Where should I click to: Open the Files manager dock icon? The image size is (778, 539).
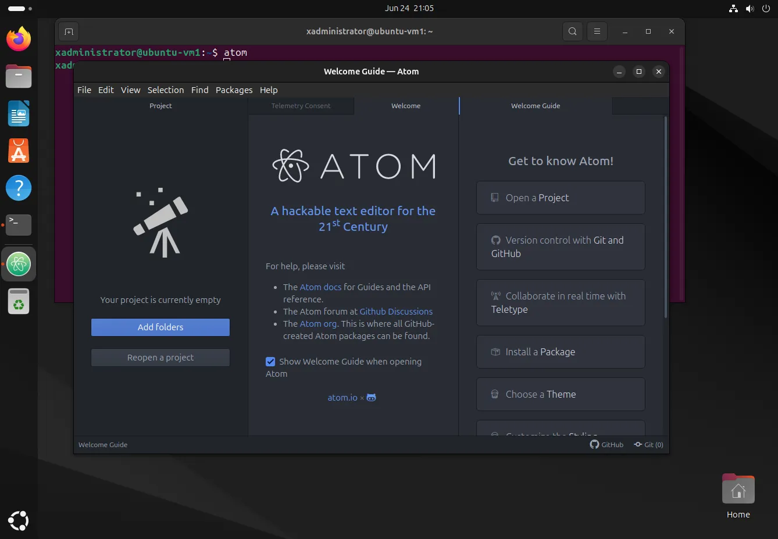(x=19, y=76)
